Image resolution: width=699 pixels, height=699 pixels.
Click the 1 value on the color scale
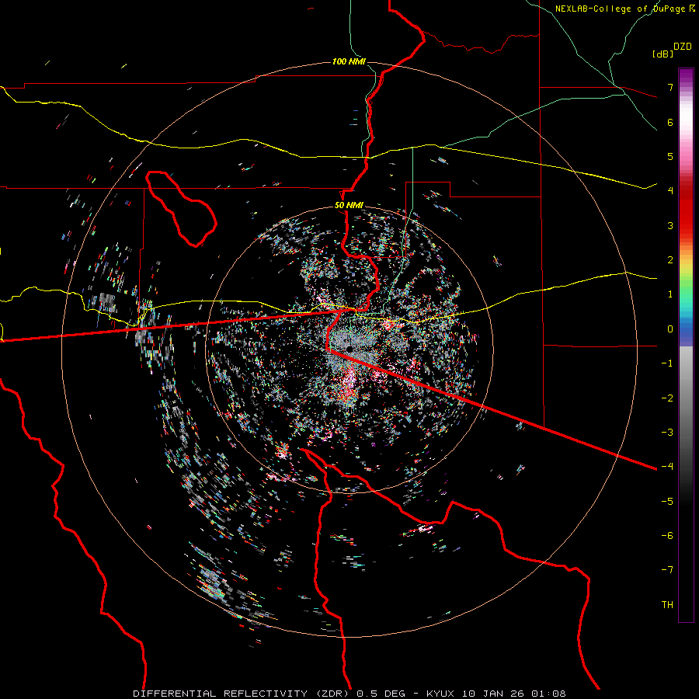tap(670, 294)
